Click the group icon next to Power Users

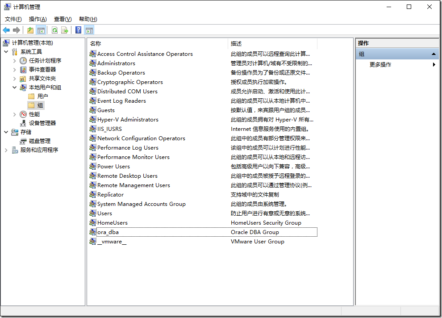pyautogui.click(x=93, y=166)
